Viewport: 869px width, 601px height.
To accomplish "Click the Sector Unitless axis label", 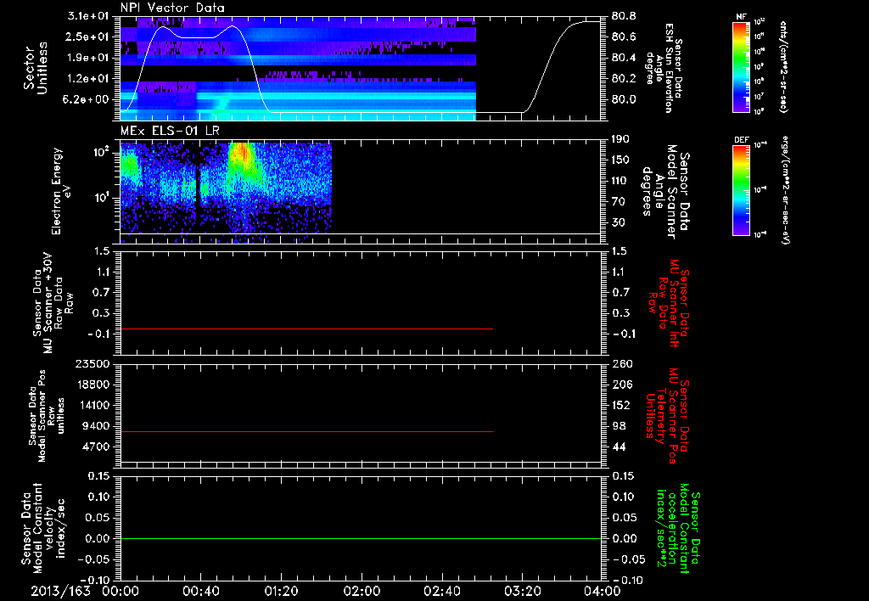I will (x=36, y=68).
